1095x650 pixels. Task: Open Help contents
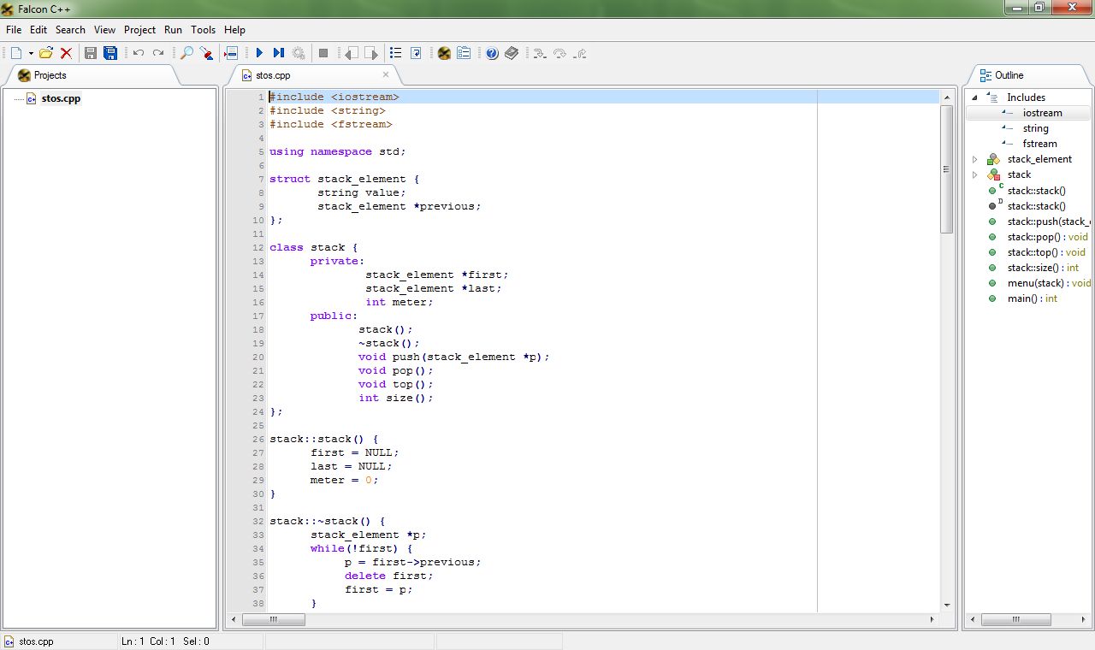(490, 52)
